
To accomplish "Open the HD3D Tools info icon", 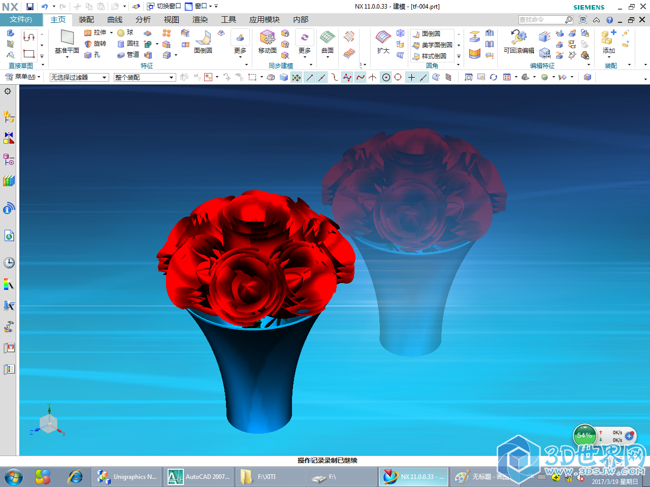I will (9, 208).
